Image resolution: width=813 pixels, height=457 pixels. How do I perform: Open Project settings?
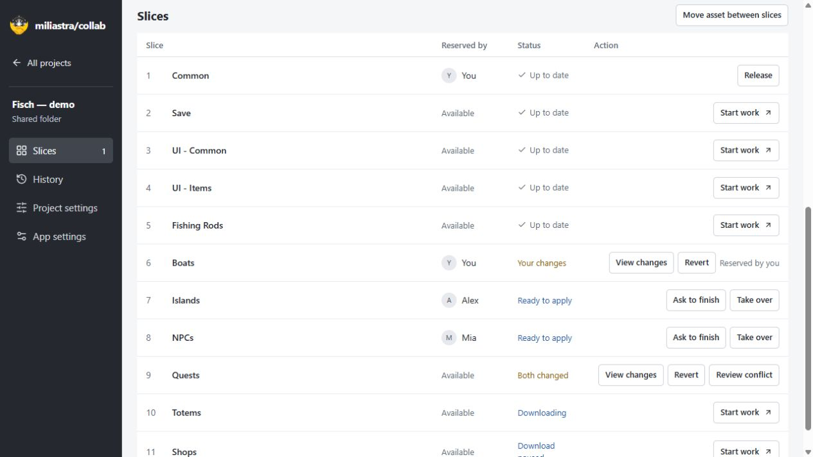61,208
